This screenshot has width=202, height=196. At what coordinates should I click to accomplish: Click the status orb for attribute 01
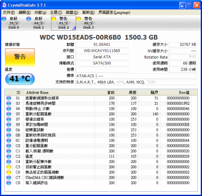point(9,98)
